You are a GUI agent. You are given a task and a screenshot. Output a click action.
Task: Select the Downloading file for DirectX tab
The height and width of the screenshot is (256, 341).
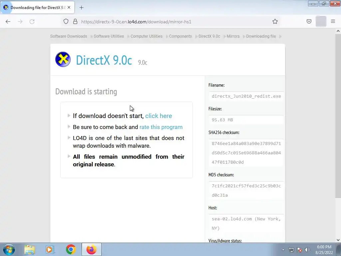point(38,7)
